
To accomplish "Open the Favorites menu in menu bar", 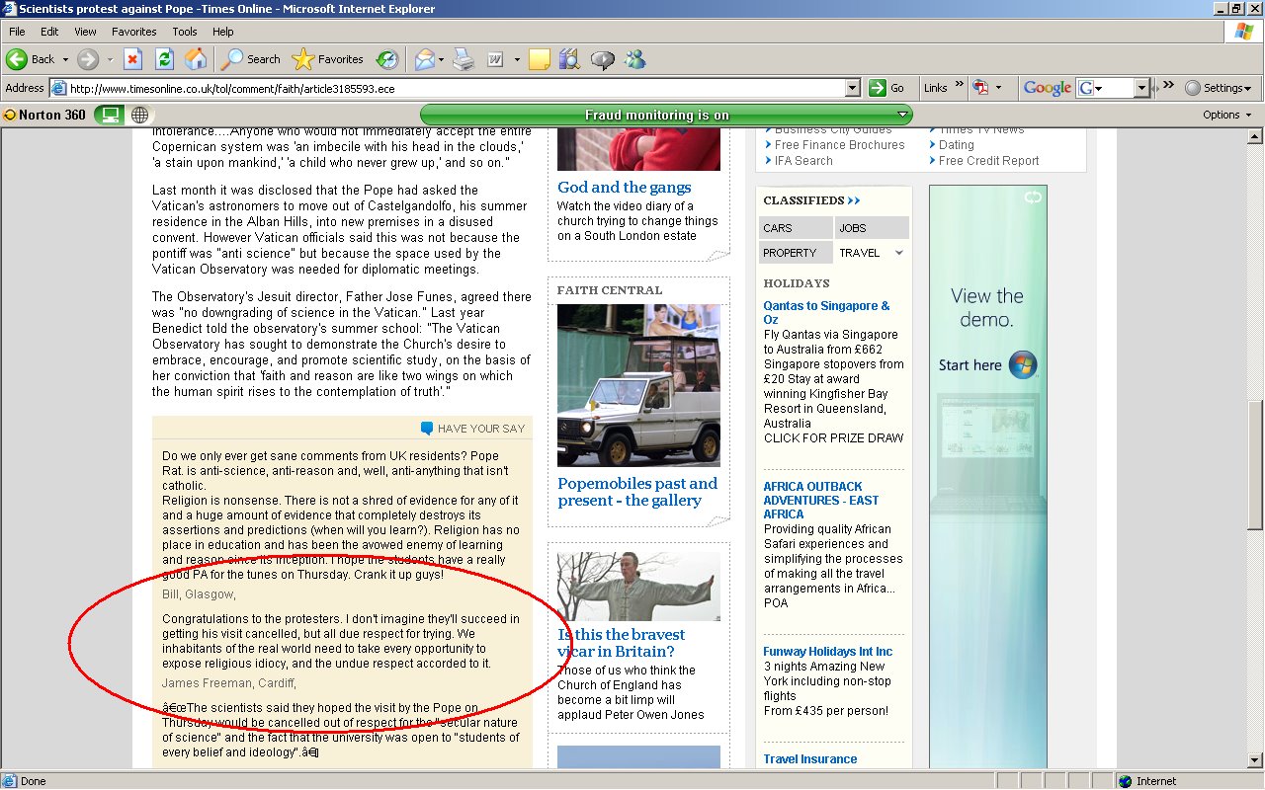I will coord(134,32).
